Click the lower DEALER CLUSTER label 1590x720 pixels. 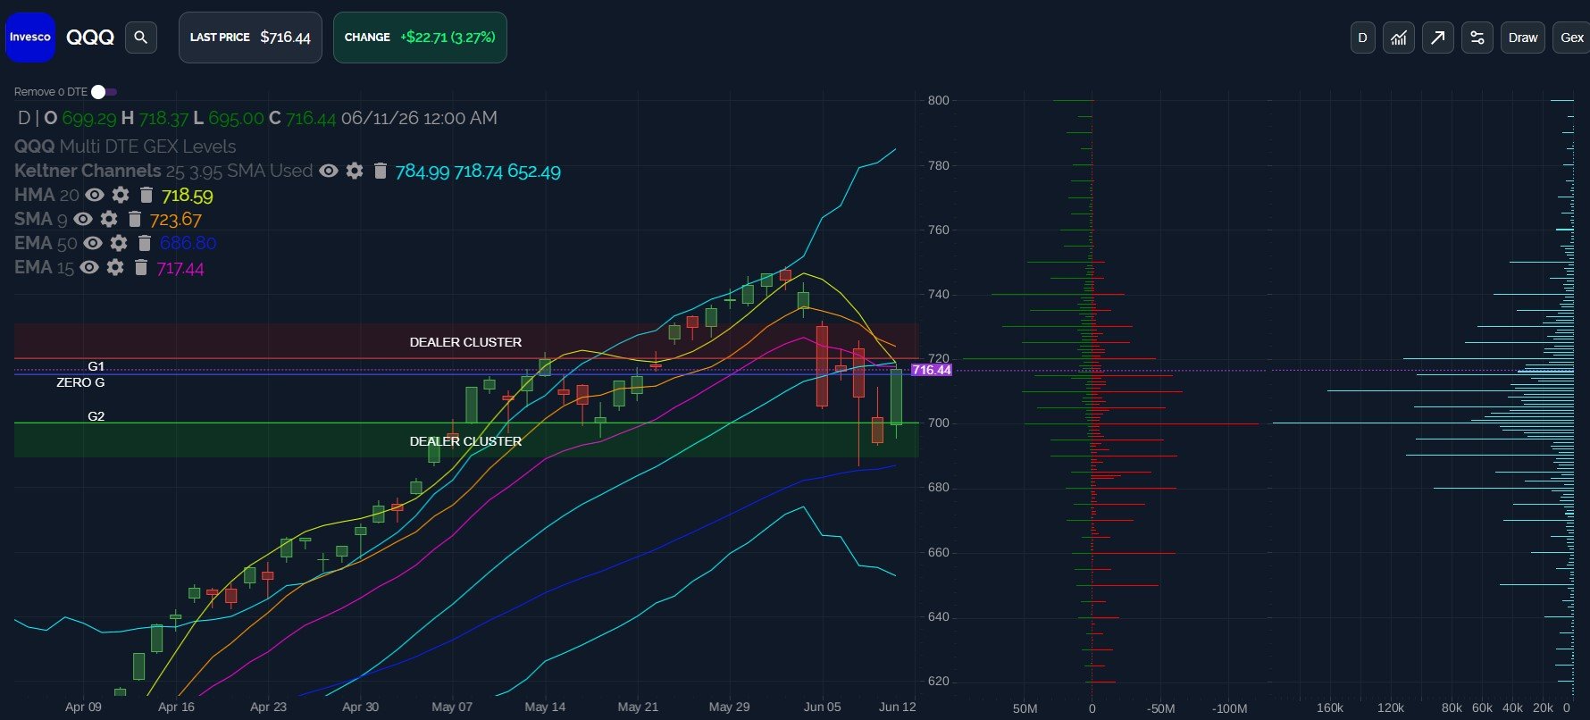465,441
